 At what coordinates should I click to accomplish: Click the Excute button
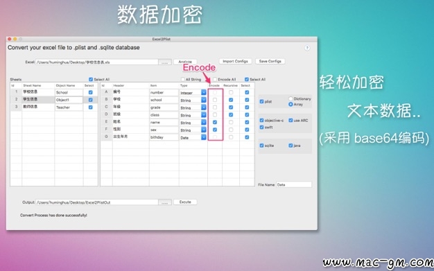click(185, 202)
